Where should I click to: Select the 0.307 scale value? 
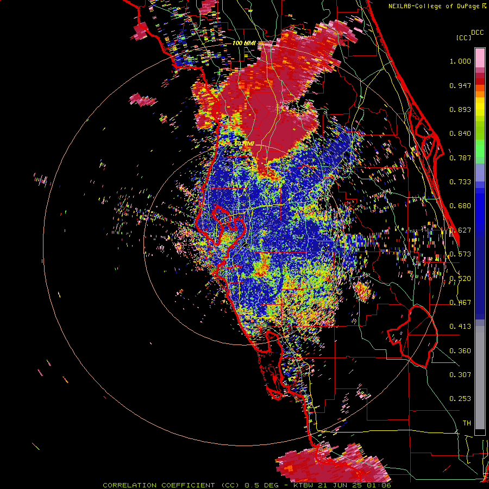[460, 375]
